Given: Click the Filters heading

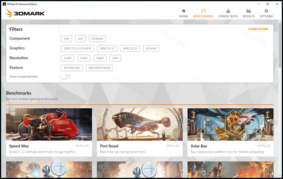Looking at the screenshot, I should (x=16, y=29).
